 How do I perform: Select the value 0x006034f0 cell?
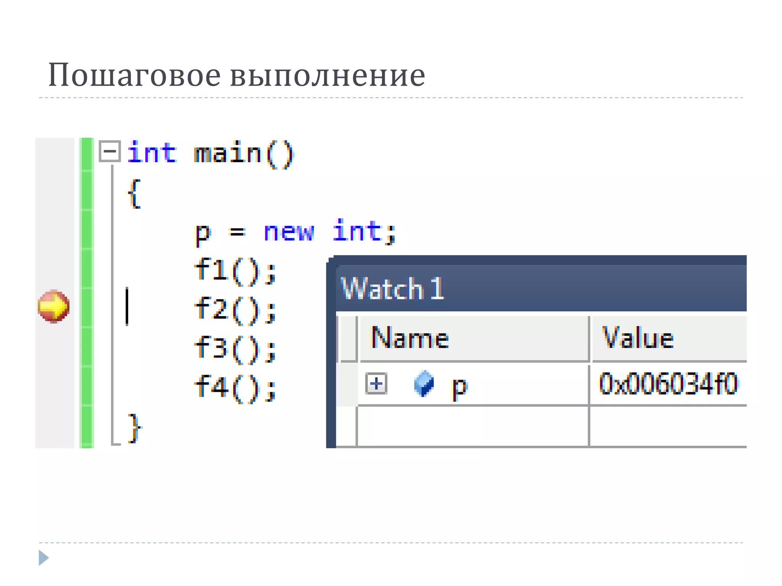pos(668,384)
